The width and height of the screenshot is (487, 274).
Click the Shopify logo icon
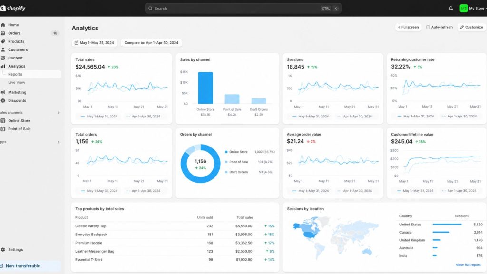3,8
